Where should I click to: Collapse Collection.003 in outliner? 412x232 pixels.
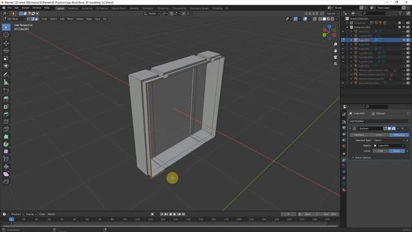pos(347,27)
